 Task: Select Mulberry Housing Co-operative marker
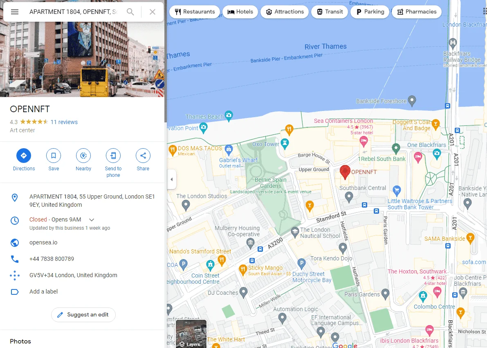(250, 244)
